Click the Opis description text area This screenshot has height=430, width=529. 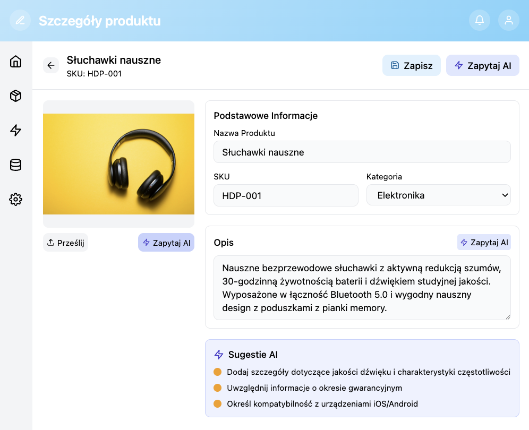(362, 288)
